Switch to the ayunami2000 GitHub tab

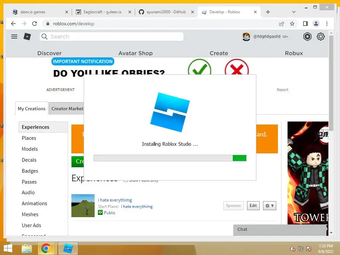[166, 12]
